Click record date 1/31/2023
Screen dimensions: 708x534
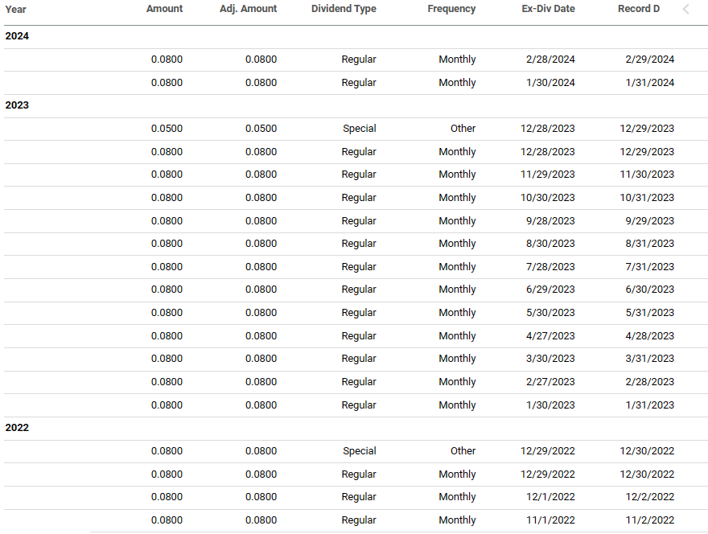pyautogui.click(x=650, y=405)
